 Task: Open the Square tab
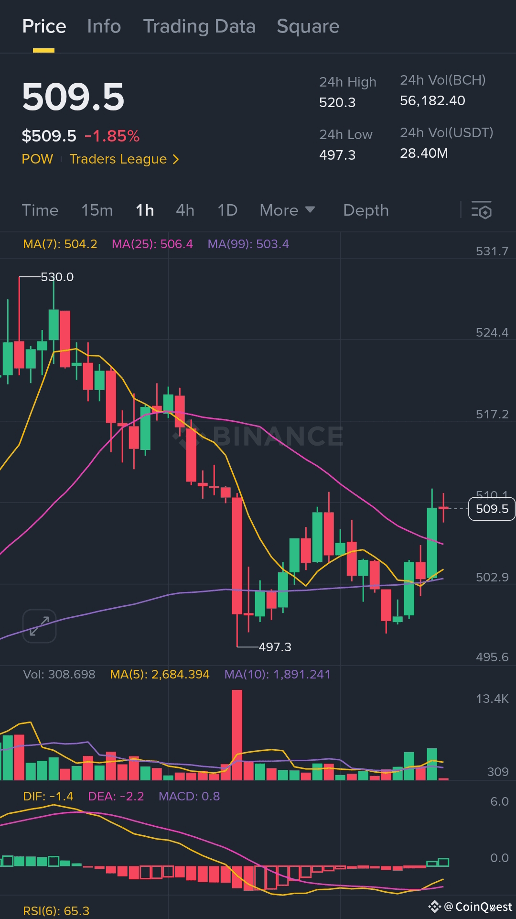click(308, 26)
